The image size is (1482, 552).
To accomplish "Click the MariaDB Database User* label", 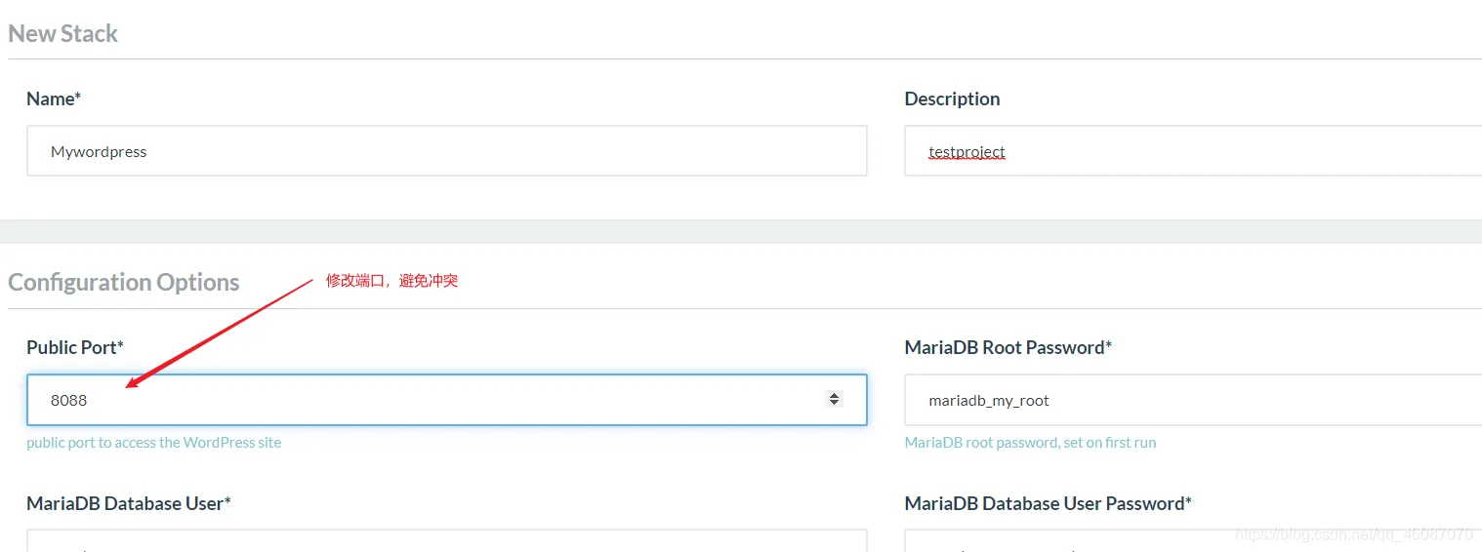I will pos(128,503).
